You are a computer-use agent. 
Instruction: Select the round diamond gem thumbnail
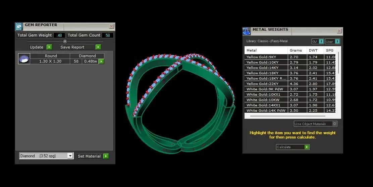24,59
